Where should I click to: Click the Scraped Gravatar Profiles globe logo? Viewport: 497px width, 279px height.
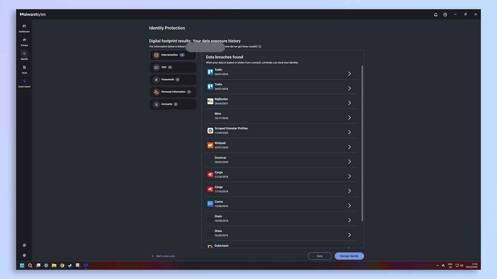[210, 131]
